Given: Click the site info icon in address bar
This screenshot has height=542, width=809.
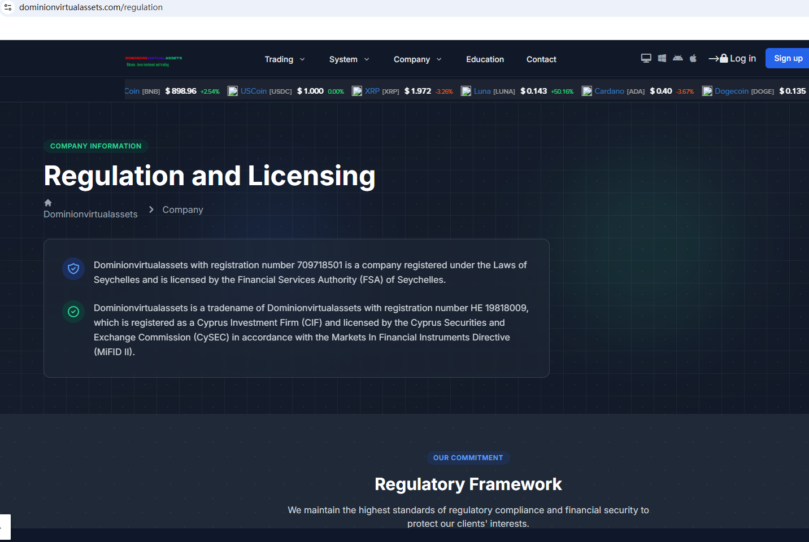Looking at the screenshot, I should tap(8, 7).
